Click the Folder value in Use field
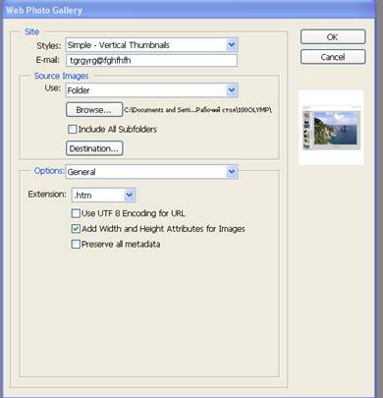Image resolution: width=383 pixels, height=398 pixels. click(x=79, y=90)
